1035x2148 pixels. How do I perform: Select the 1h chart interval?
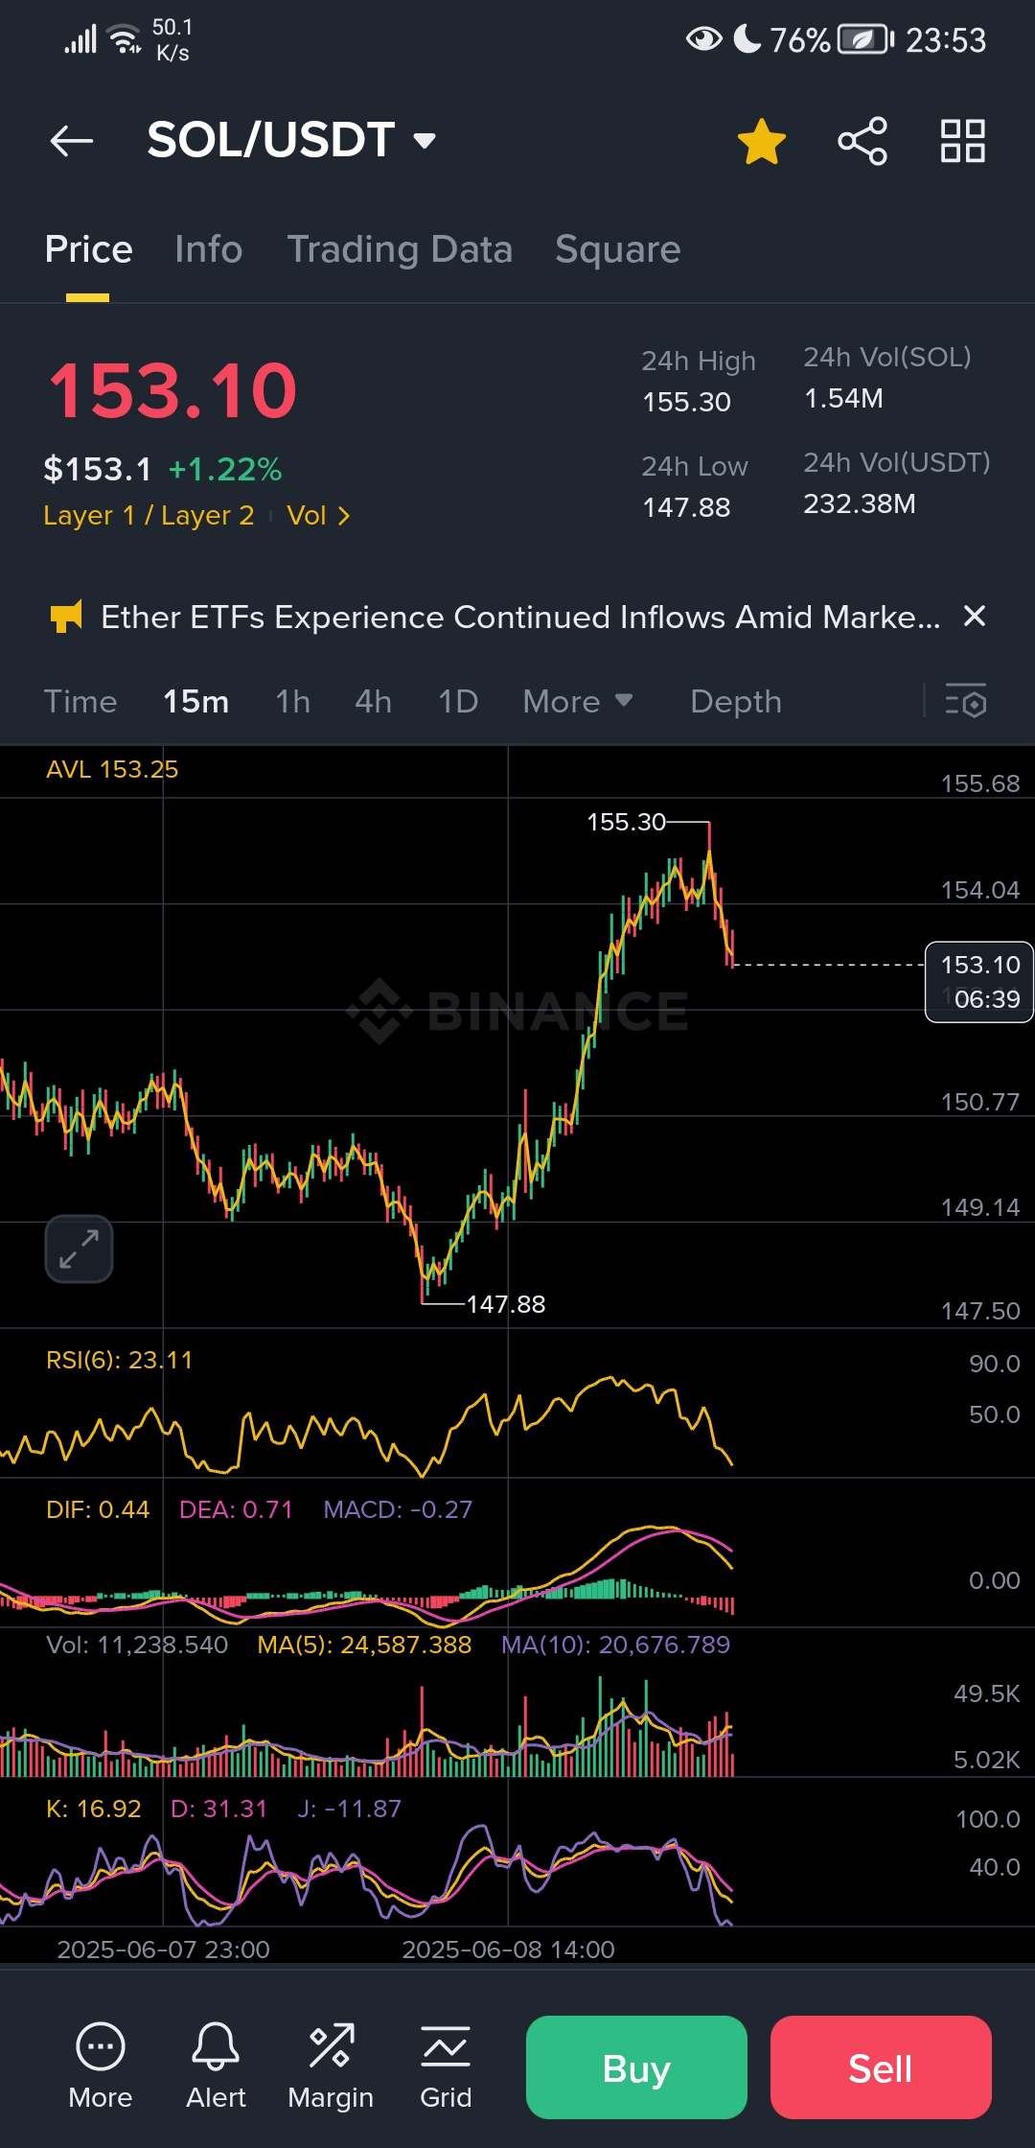click(293, 702)
